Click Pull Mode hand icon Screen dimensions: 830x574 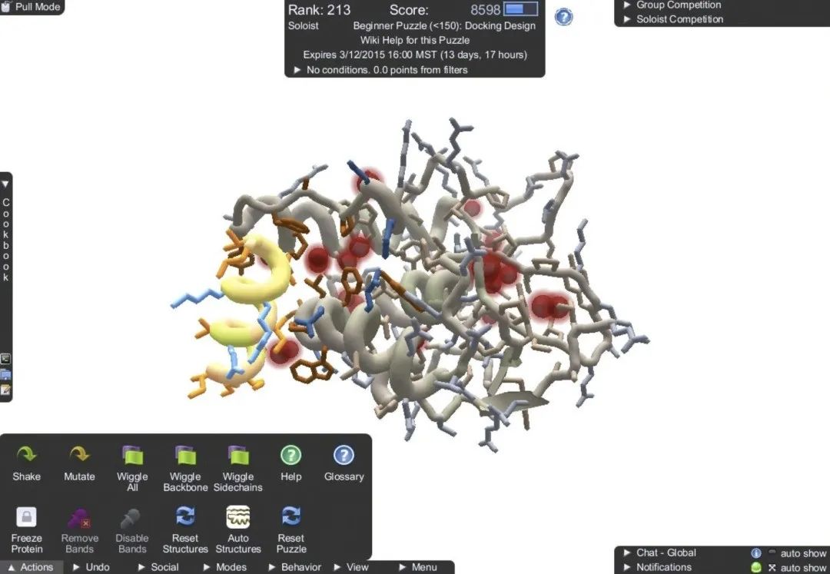coord(6,7)
